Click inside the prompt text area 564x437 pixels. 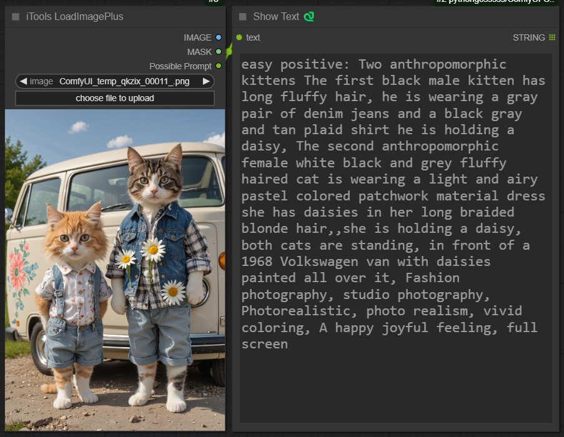point(395,238)
